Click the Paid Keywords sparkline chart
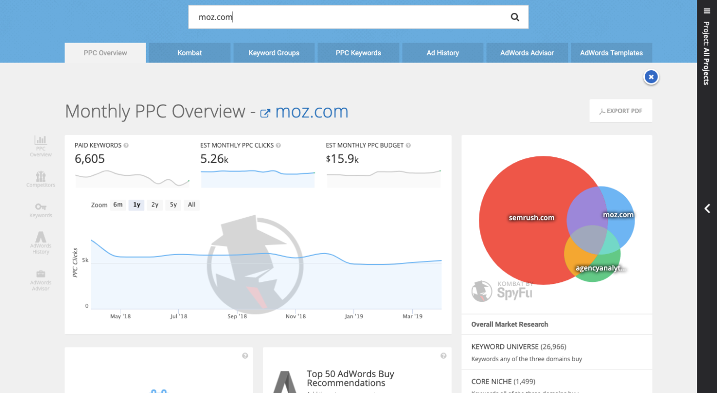717x393 pixels. tap(133, 178)
